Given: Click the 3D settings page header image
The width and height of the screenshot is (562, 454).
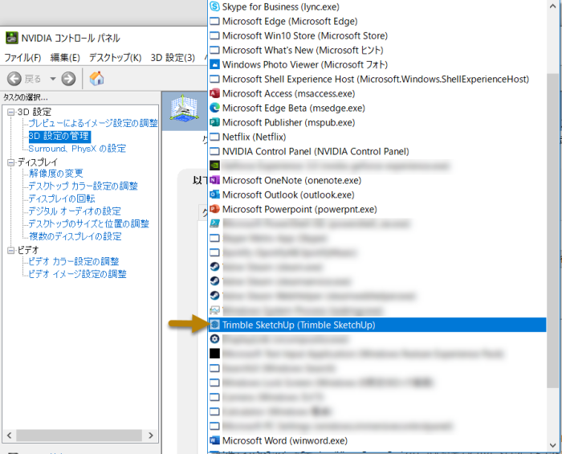Looking at the screenshot, I should pos(184,108).
